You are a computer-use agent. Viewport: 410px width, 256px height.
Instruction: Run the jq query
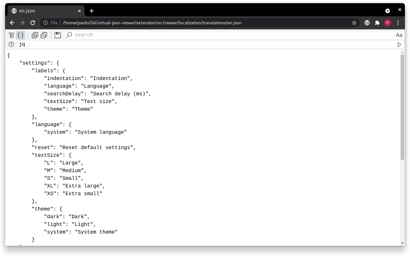399,44
